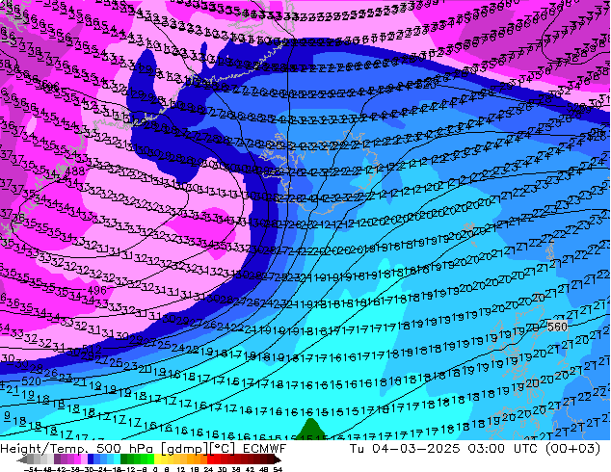Click the darkest green swatch in the color scale
611x472 pixels.
coord(124,459)
